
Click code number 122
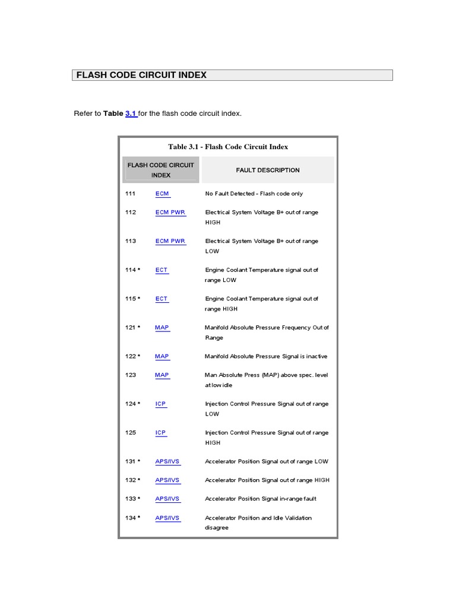click(131, 356)
